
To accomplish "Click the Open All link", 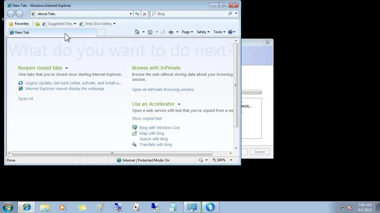I will coord(26,99).
